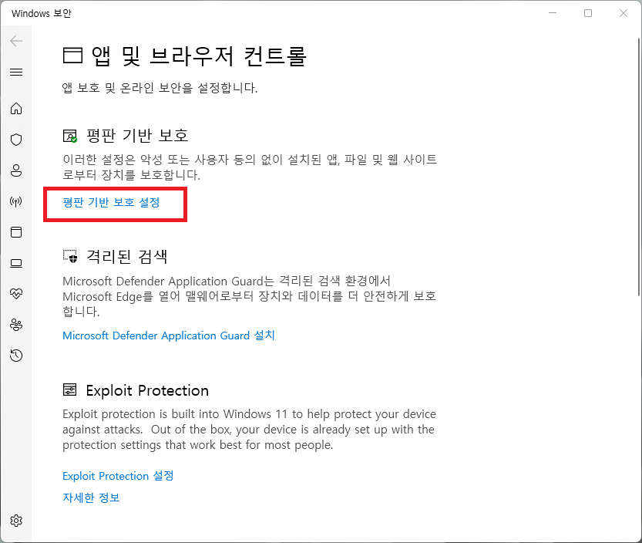Image resolution: width=642 pixels, height=543 pixels.
Task: Click '앱 보호 및 온라인 보안을 설정합니다.' subtitle
Action: click(160, 88)
